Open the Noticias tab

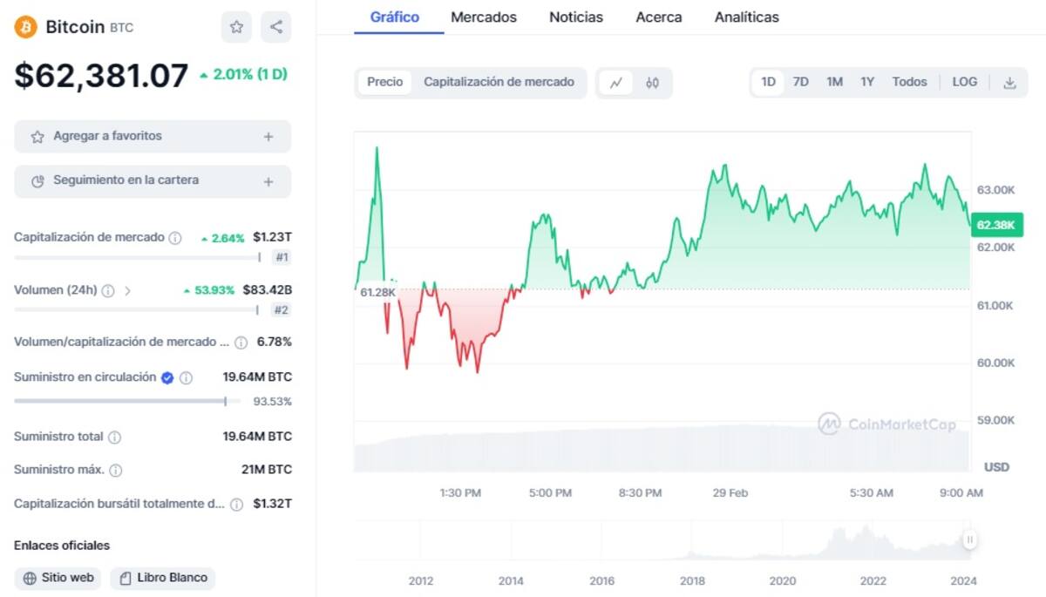click(575, 17)
